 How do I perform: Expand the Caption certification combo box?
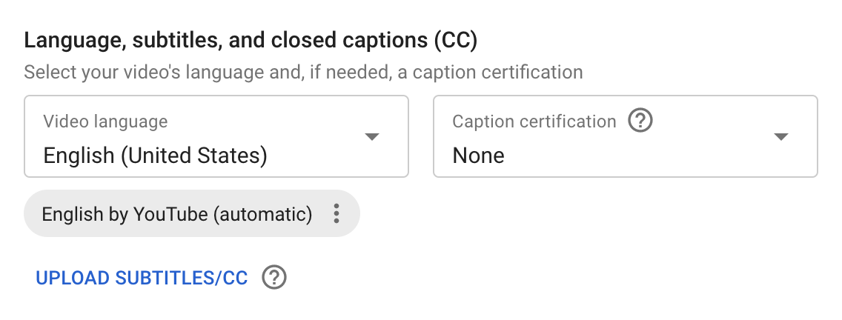tap(626, 136)
